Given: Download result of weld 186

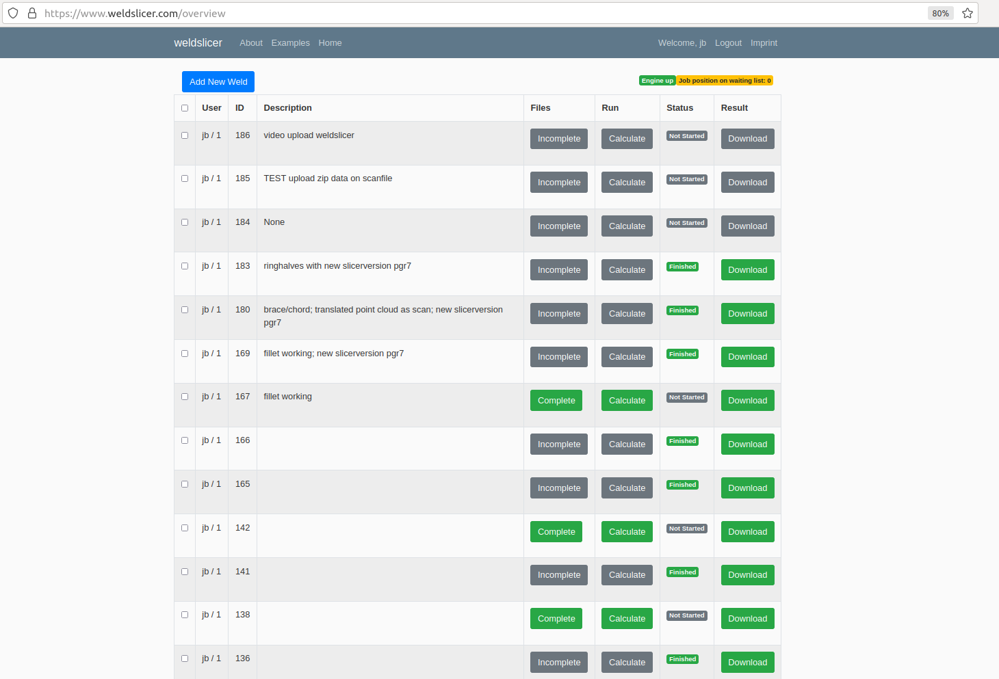Looking at the screenshot, I should [747, 139].
